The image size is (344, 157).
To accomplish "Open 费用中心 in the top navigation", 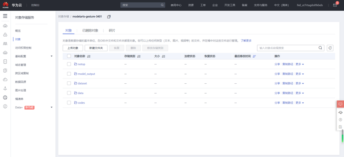I will [x=176, y=5].
